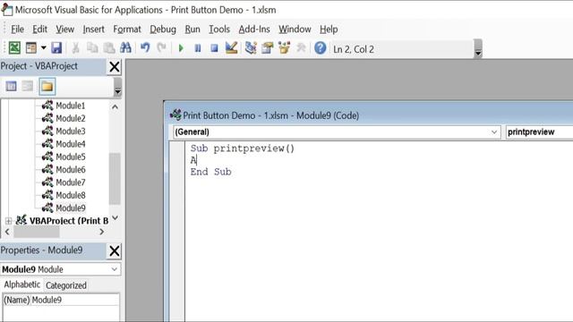This screenshot has height=322, width=573.
Task: Toggle Folders view in Project panel
Action: (47, 87)
